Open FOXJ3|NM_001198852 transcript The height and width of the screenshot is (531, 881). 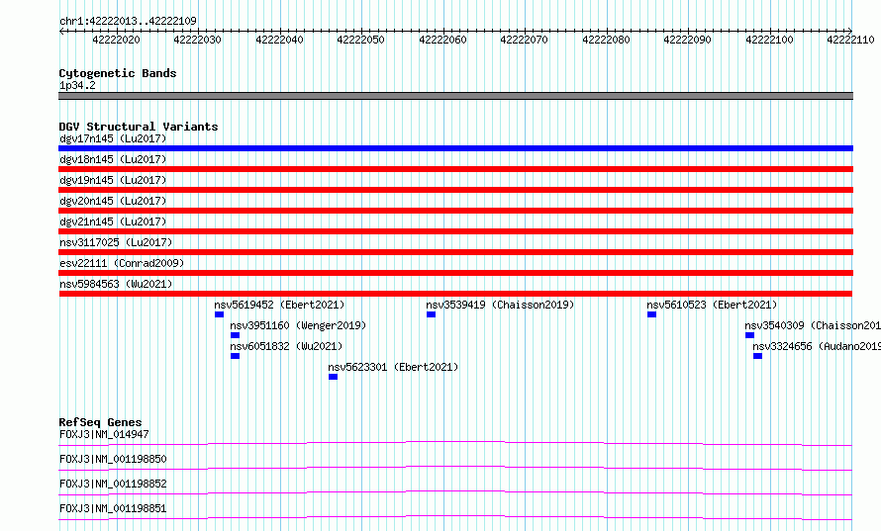tap(113, 484)
